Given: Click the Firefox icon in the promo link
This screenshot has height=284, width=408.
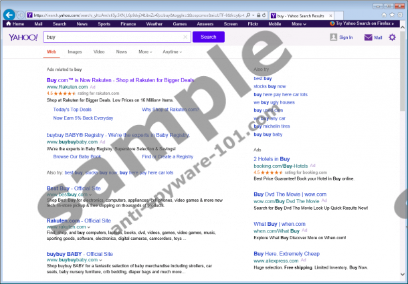Looking at the screenshot, I should pyautogui.click(x=334, y=23).
